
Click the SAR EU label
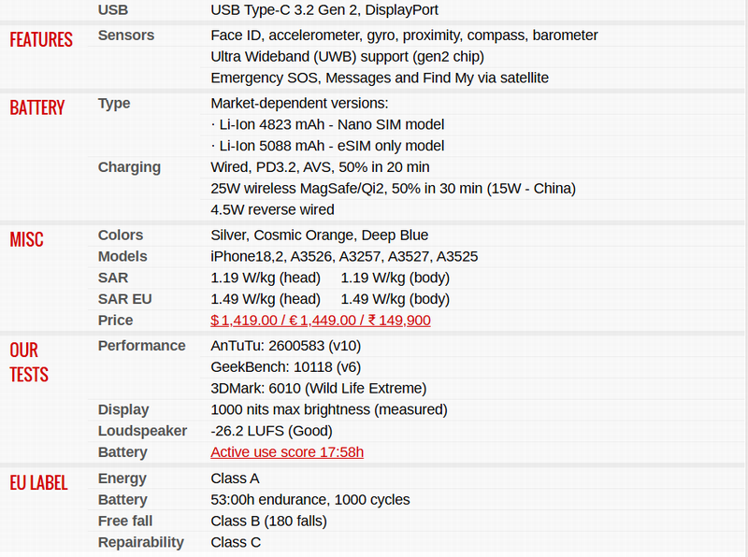tap(124, 299)
